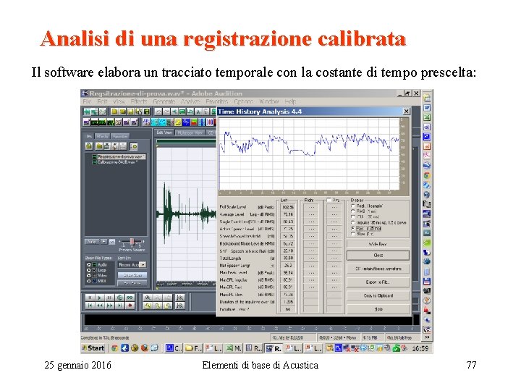Click the Preview Volume slider handle
The width and height of the screenshot is (521, 391).
point(132,242)
